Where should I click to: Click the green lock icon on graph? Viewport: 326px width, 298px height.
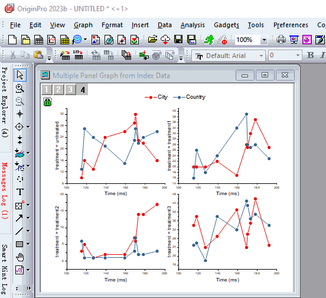click(47, 102)
